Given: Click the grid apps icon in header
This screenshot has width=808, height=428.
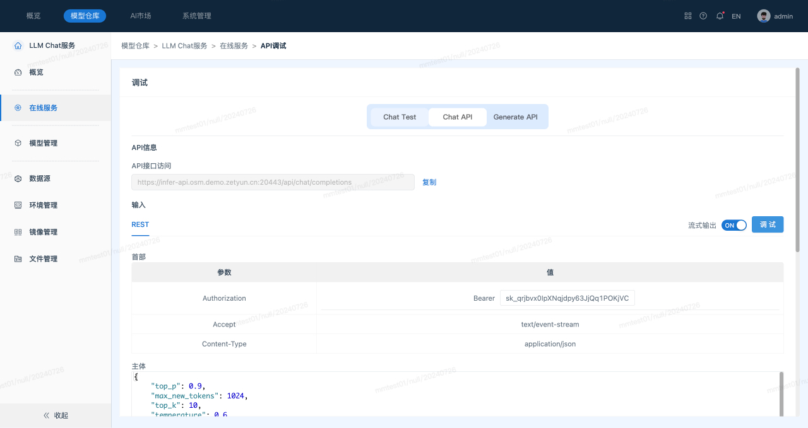Looking at the screenshot, I should click(688, 16).
